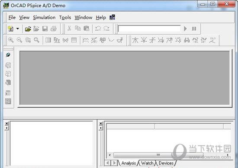Click the Zoom Out magnifier icon
Image resolution: width=238 pixels, height=168 pixels.
[x=19, y=40]
